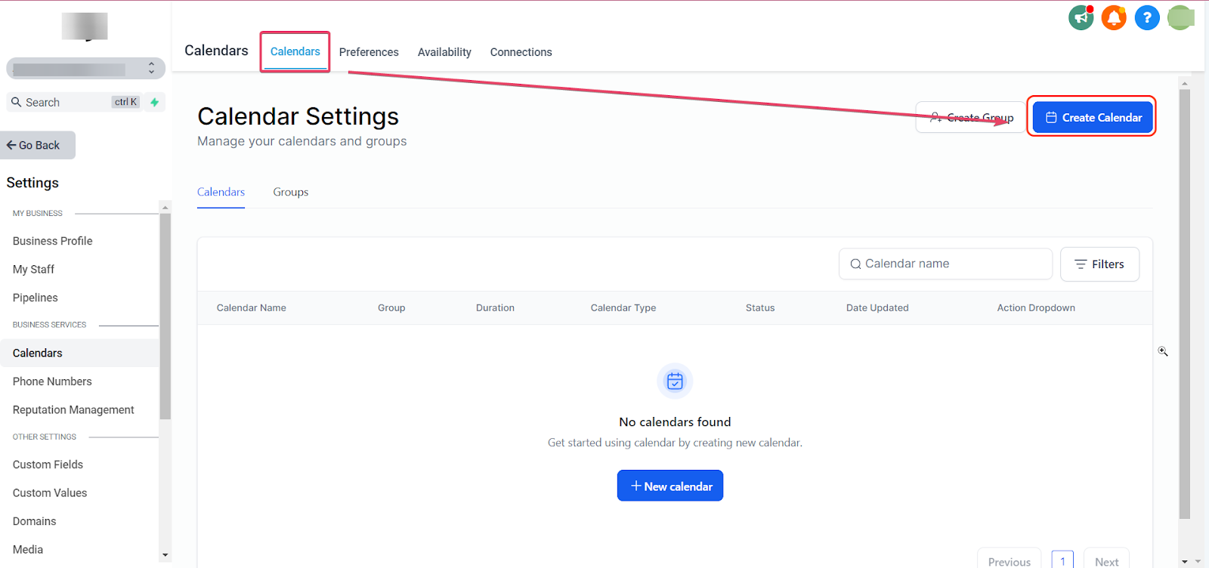
Task: Open the blue help question mark icon
Action: 1147,17
